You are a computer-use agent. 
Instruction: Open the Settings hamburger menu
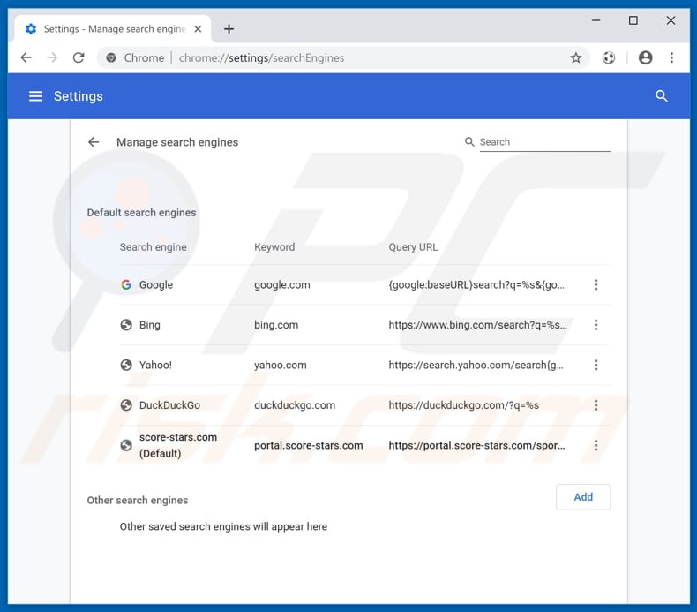35,96
